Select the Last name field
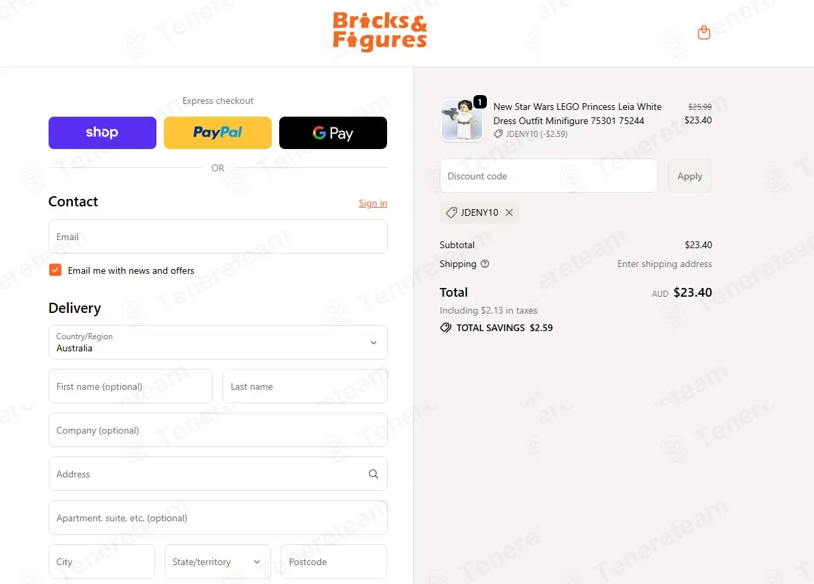The width and height of the screenshot is (814, 584). coord(305,386)
